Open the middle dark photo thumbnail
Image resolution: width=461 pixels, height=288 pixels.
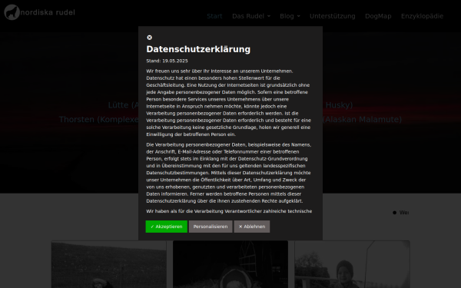coord(230,264)
